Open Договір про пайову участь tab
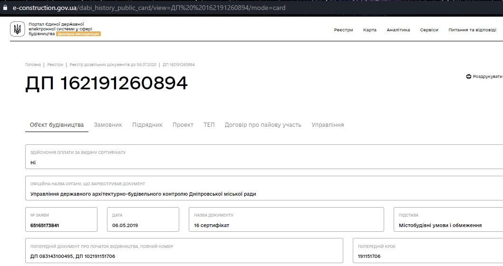 263,125
